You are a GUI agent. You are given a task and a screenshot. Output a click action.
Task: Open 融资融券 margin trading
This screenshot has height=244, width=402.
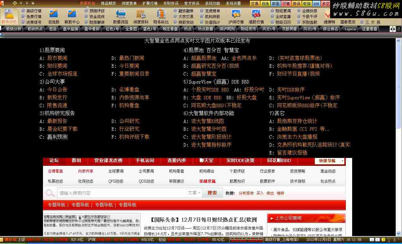point(184,11)
